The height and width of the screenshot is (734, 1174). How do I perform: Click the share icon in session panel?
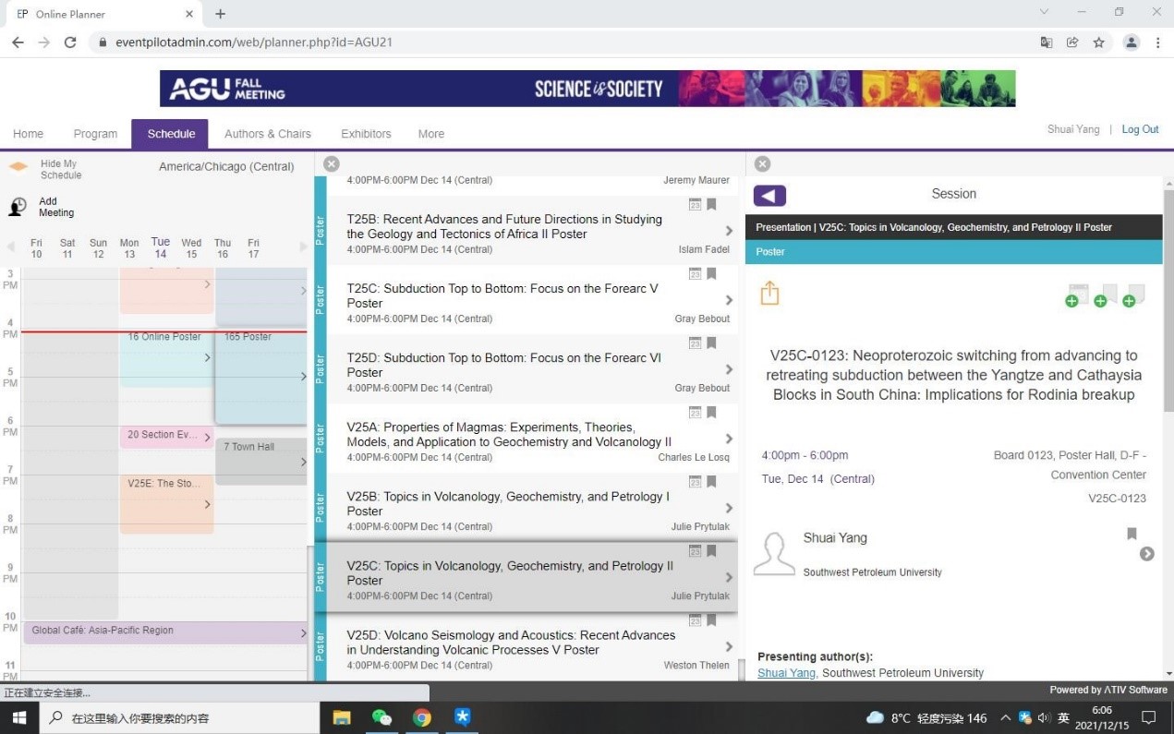coord(769,294)
